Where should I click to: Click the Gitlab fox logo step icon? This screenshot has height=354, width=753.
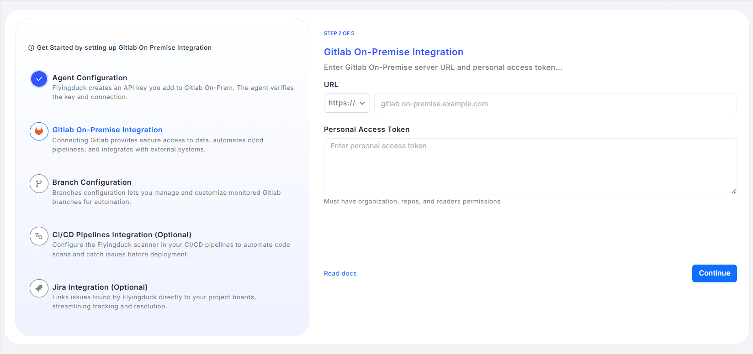(39, 131)
